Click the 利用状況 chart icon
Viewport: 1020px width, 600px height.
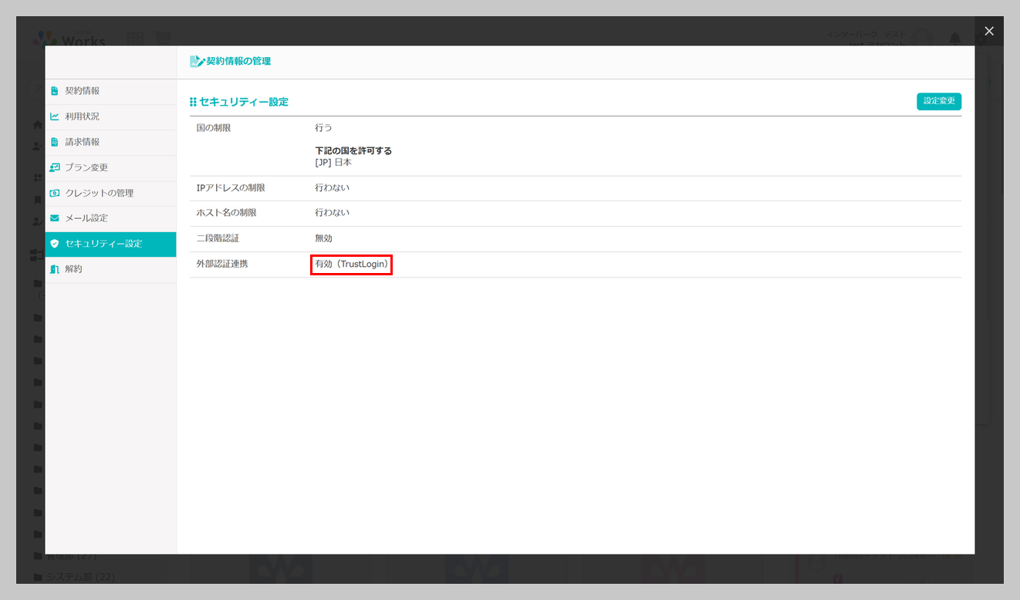[55, 116]
